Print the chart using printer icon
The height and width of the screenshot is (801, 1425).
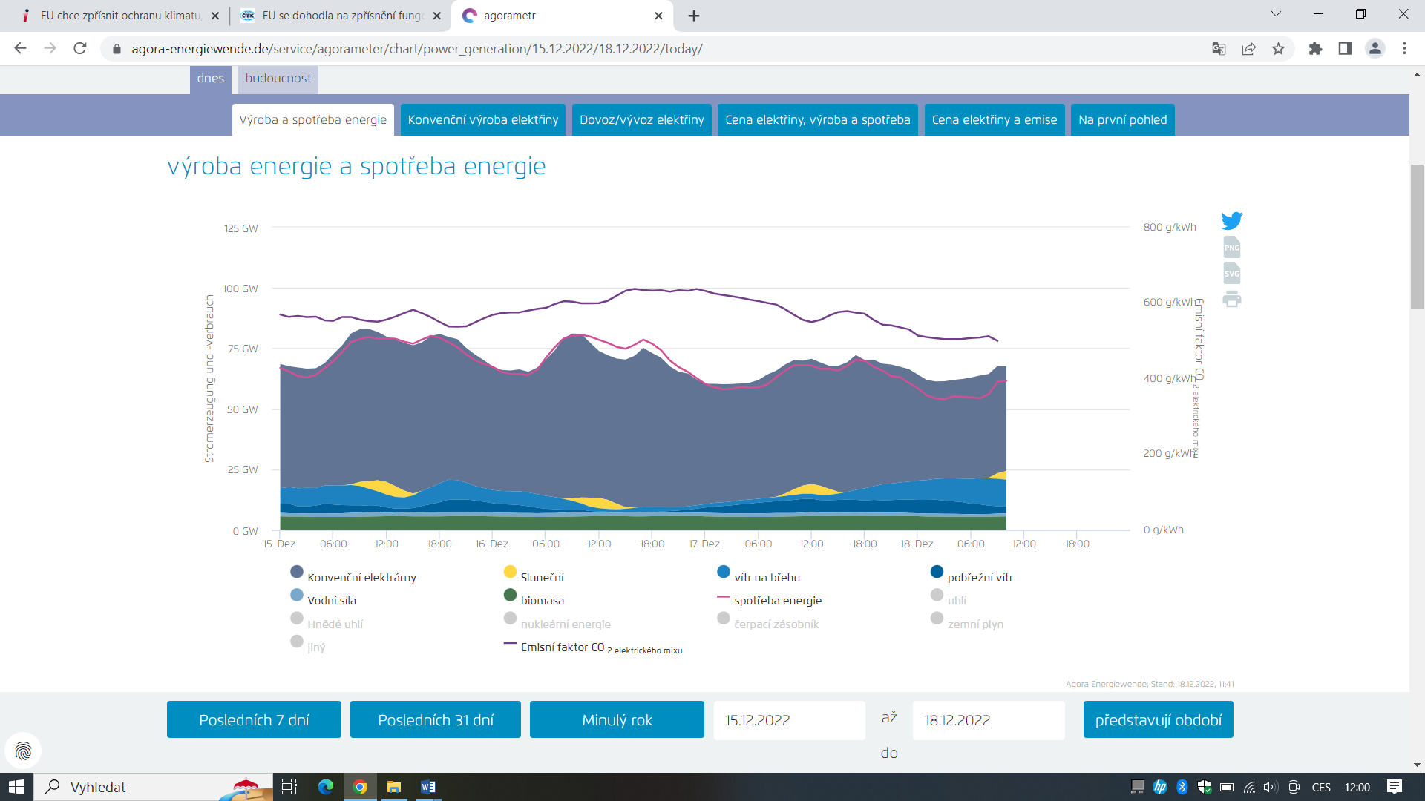point(1231,300)
